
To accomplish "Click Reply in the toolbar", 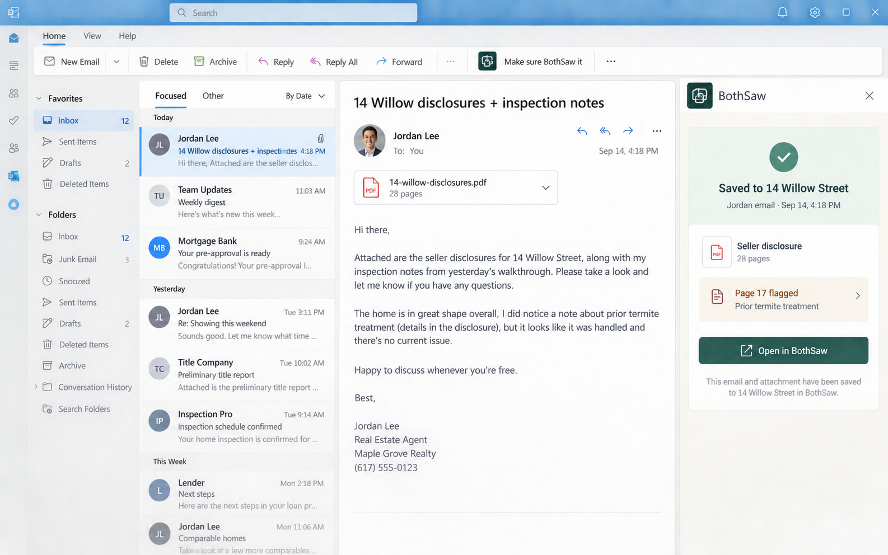I will [x=276, y=62].
